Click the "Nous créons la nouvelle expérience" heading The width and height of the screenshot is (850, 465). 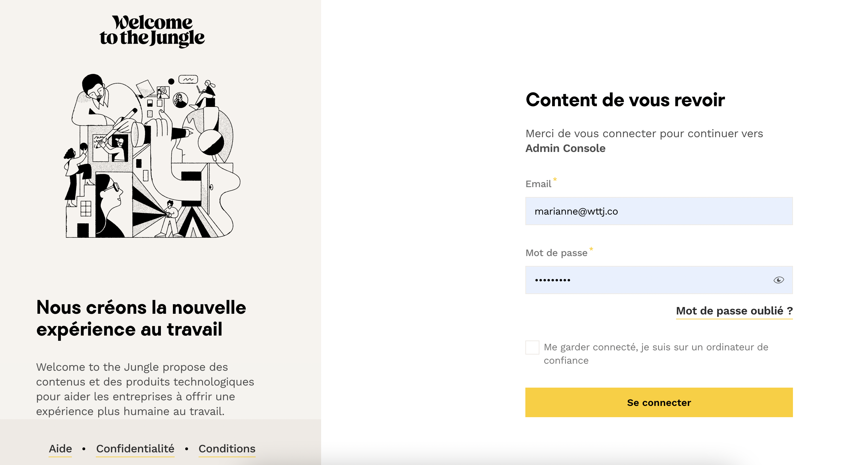pyautogui.click(x=141, y=318)
